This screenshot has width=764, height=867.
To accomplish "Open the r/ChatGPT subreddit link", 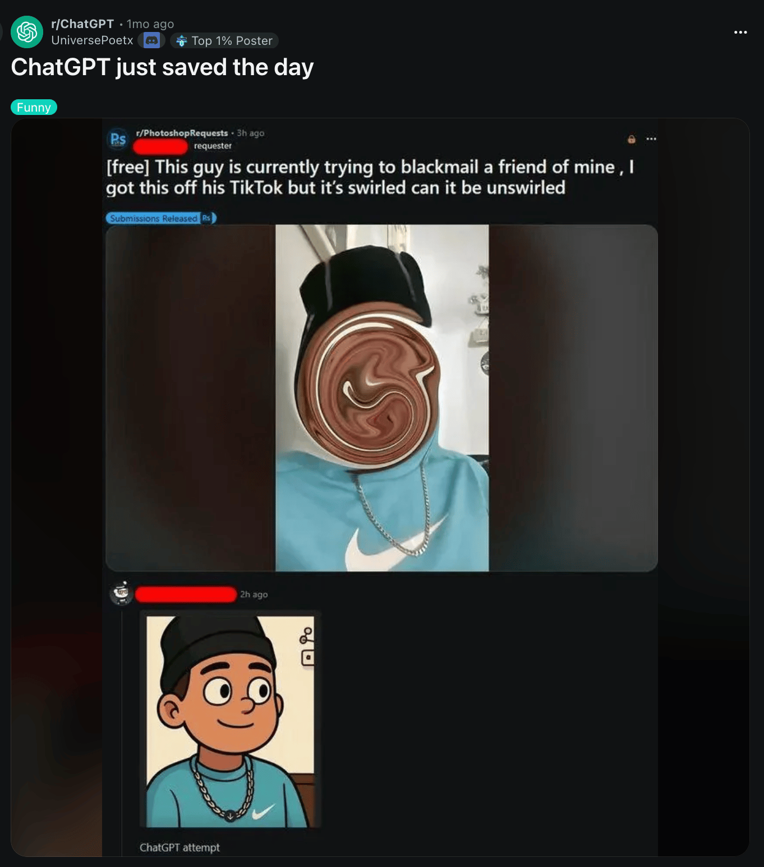I will click(x=82, y=24).
